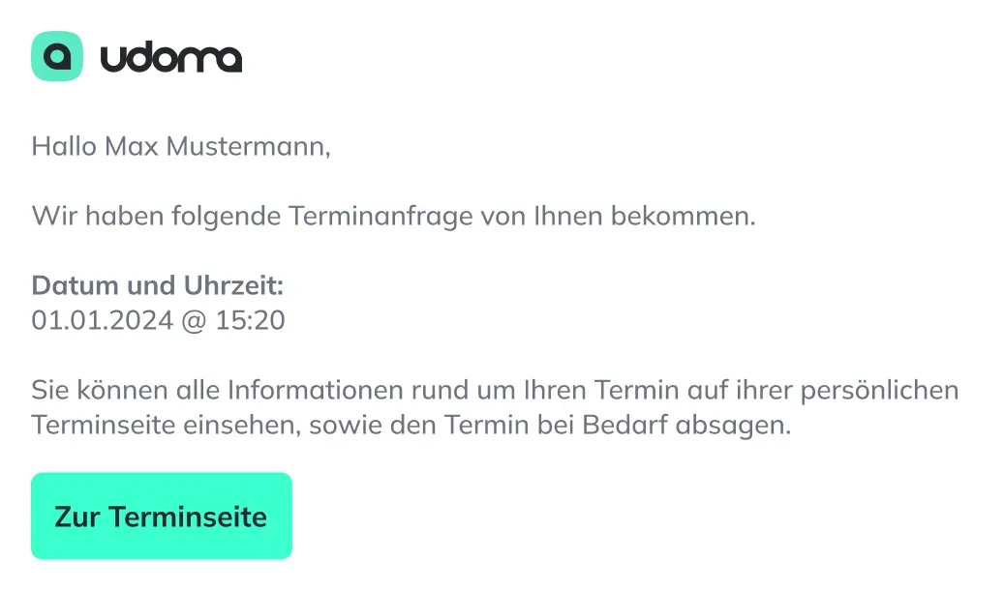Click the words Sie können starting the paragraph

[100, 390]
